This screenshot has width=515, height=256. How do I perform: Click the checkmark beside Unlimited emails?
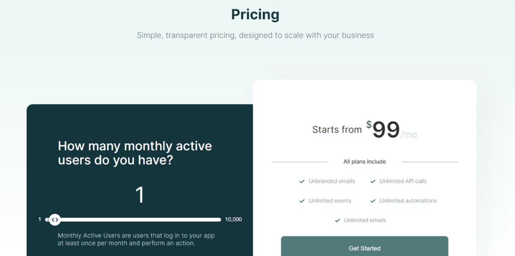[337, 220]
